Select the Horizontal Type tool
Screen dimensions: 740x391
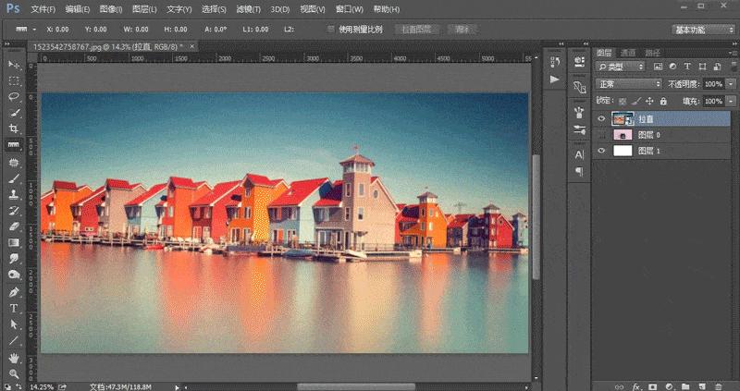(14, 308)
